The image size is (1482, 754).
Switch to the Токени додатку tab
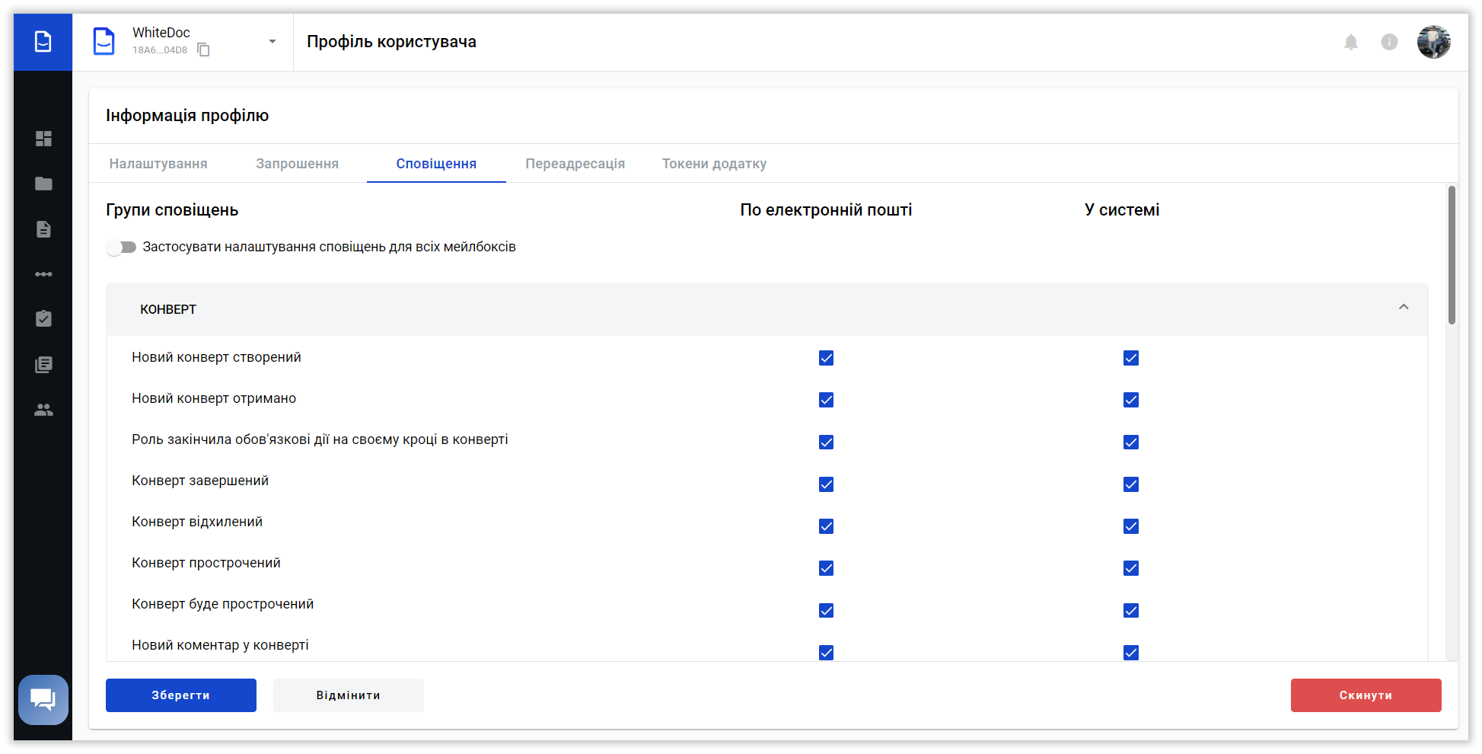pyautogui.click(x=714, y=164)
